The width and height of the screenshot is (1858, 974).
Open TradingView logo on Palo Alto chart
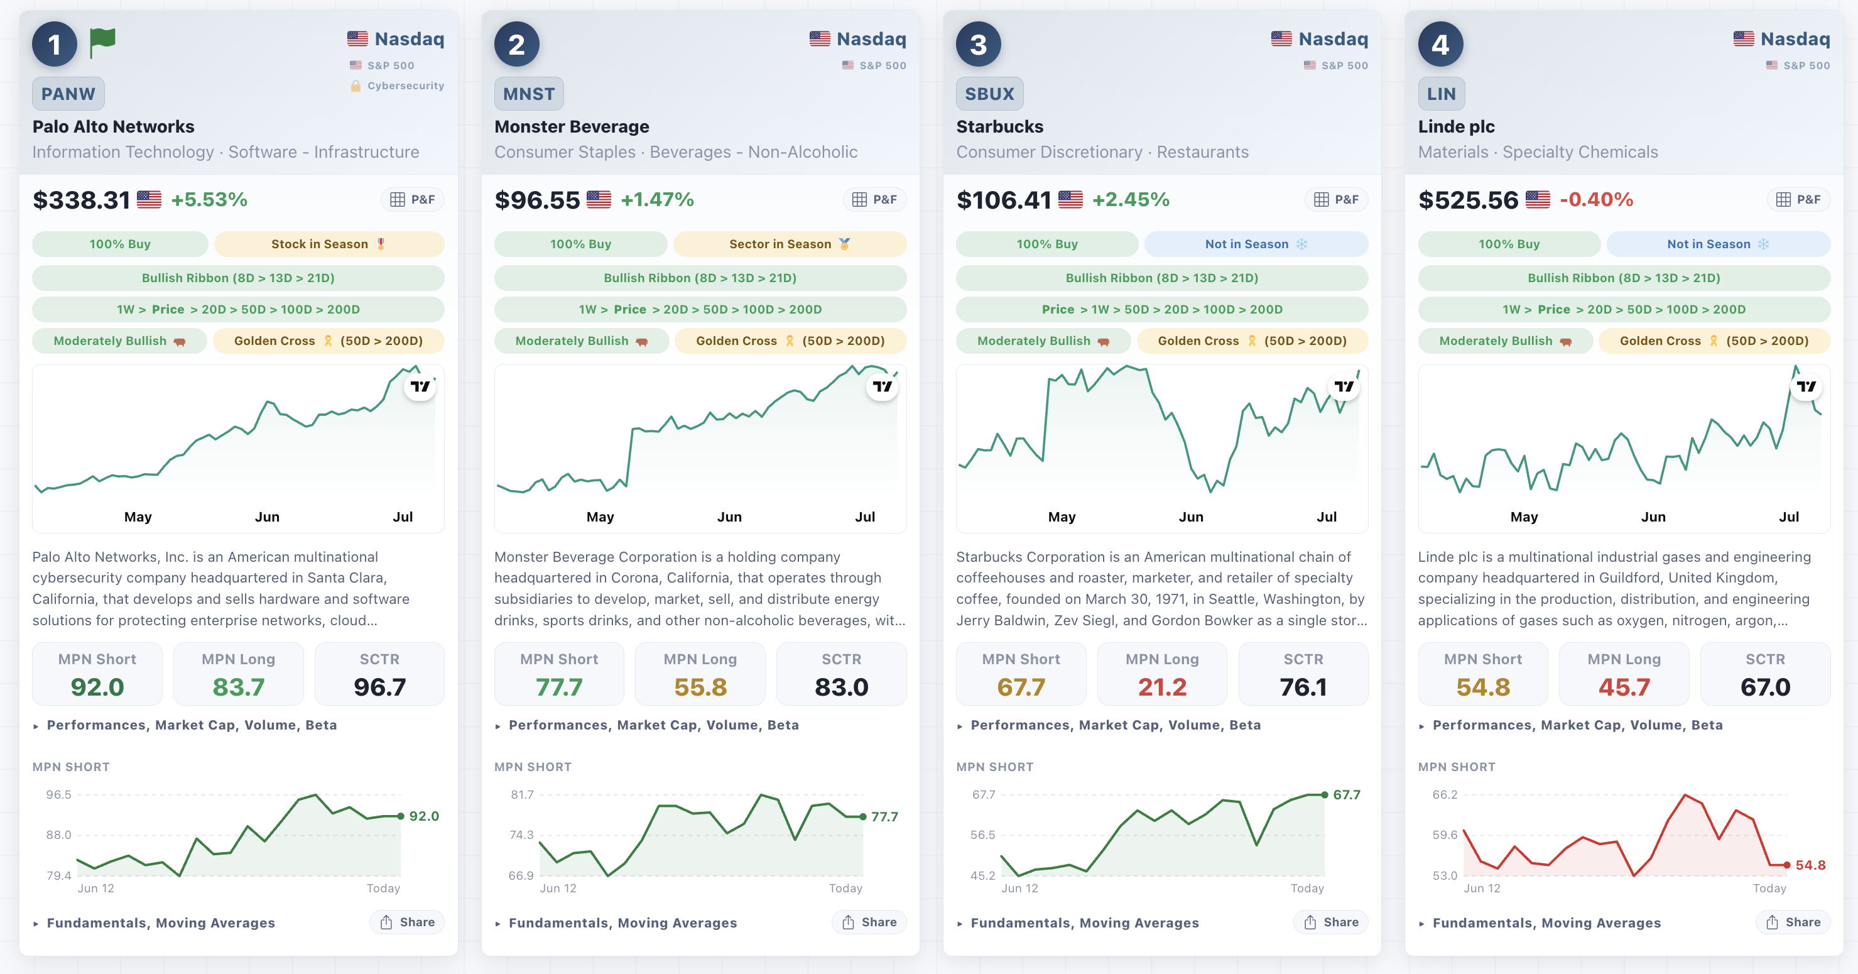[420, 386]
